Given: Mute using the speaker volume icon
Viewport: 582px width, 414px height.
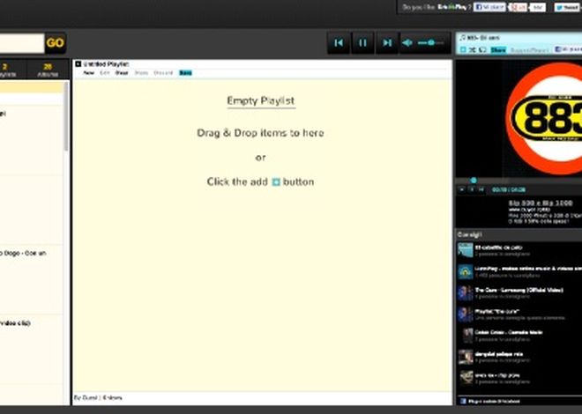Looking at the screenshot, I should [x=407, y=43].
